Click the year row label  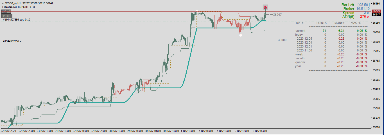pyautogui.click(x=298, y=66)
